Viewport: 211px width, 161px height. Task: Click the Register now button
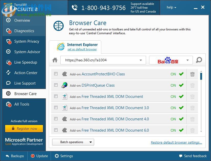[24, 129]
